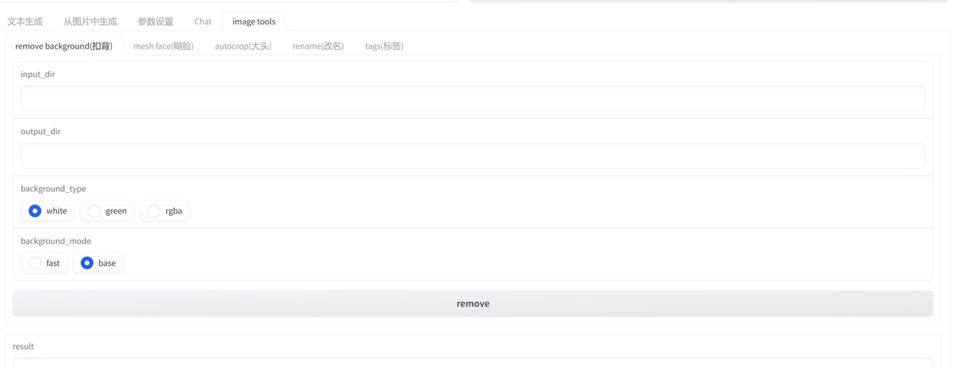
Task: Click the remove button
Action: point(473,304)
